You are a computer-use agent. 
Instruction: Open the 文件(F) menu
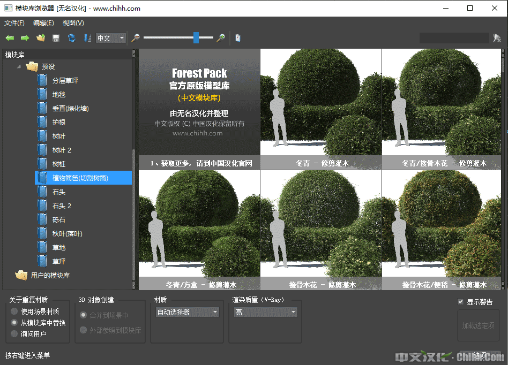tap(14, 23)
